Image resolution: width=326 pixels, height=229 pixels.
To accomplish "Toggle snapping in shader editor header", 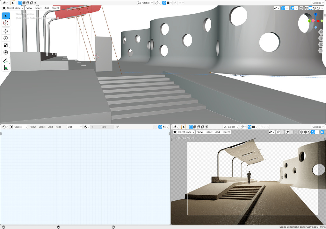I will click(x=160, y=127).
